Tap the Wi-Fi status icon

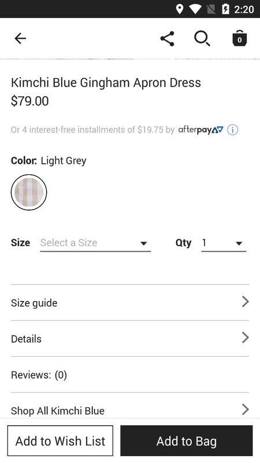tap(195, 9)
